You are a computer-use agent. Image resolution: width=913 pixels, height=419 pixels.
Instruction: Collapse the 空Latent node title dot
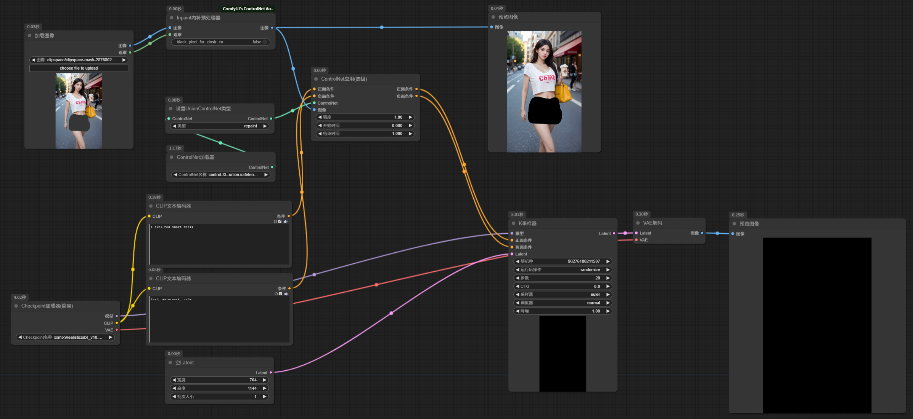[170, 362]
